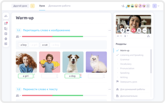Go to Vocabulary section
165x103 pixels.
126,64
